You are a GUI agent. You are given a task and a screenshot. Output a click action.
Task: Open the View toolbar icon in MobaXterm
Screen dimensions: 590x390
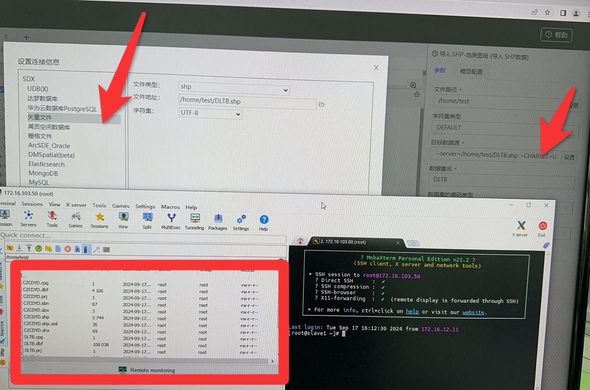124,220
